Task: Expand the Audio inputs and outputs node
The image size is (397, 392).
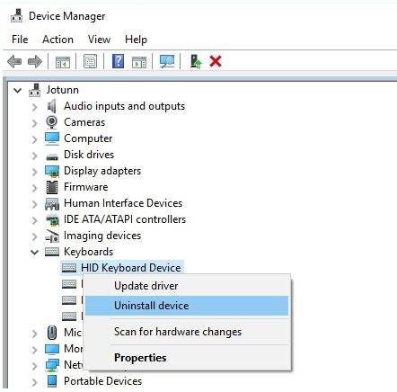Action: point(34,107)
